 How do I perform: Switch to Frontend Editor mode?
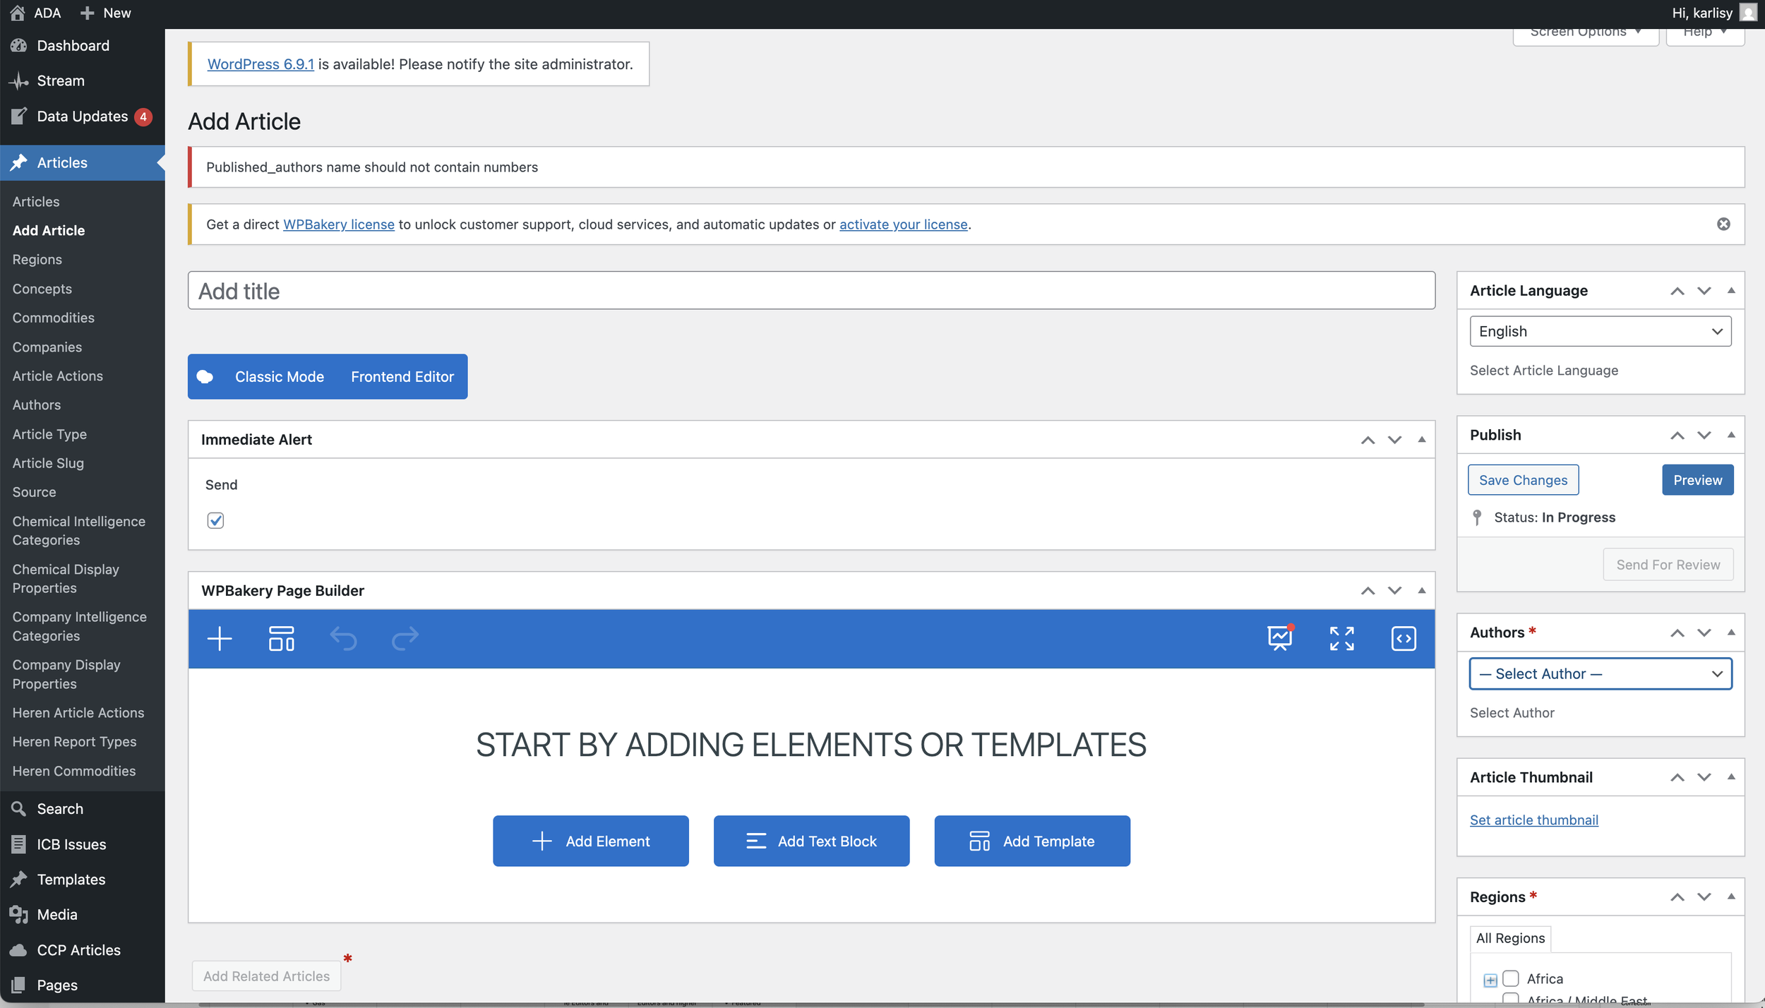402,376
